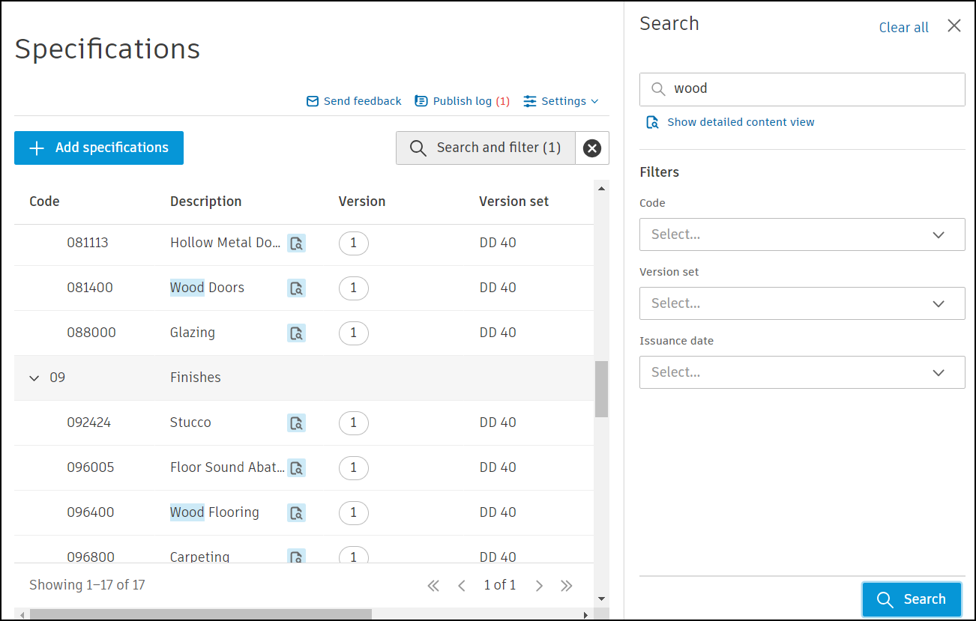
Task: Jump to the last page arrow
Action: pos(567,586)
